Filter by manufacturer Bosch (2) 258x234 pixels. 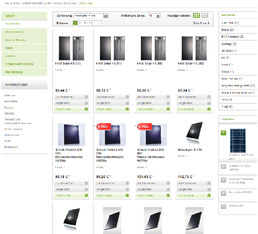pyautogui.click(x=228, y=30)
